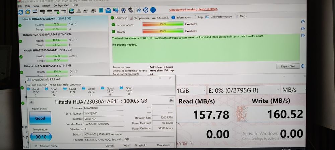Select Hitachi Disk 3 in disk list
The image size is (335, 150).
(x=65, y=70)
